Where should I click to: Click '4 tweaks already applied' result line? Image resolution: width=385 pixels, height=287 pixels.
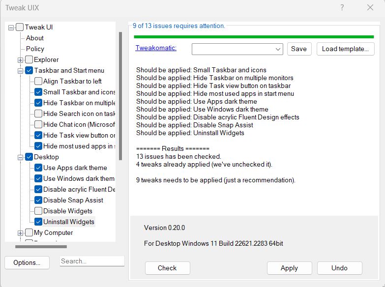click(x=204, y=164)
